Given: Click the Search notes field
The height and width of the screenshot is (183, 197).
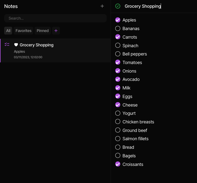Looking at the screenshot, I should [x=55, y=18].
